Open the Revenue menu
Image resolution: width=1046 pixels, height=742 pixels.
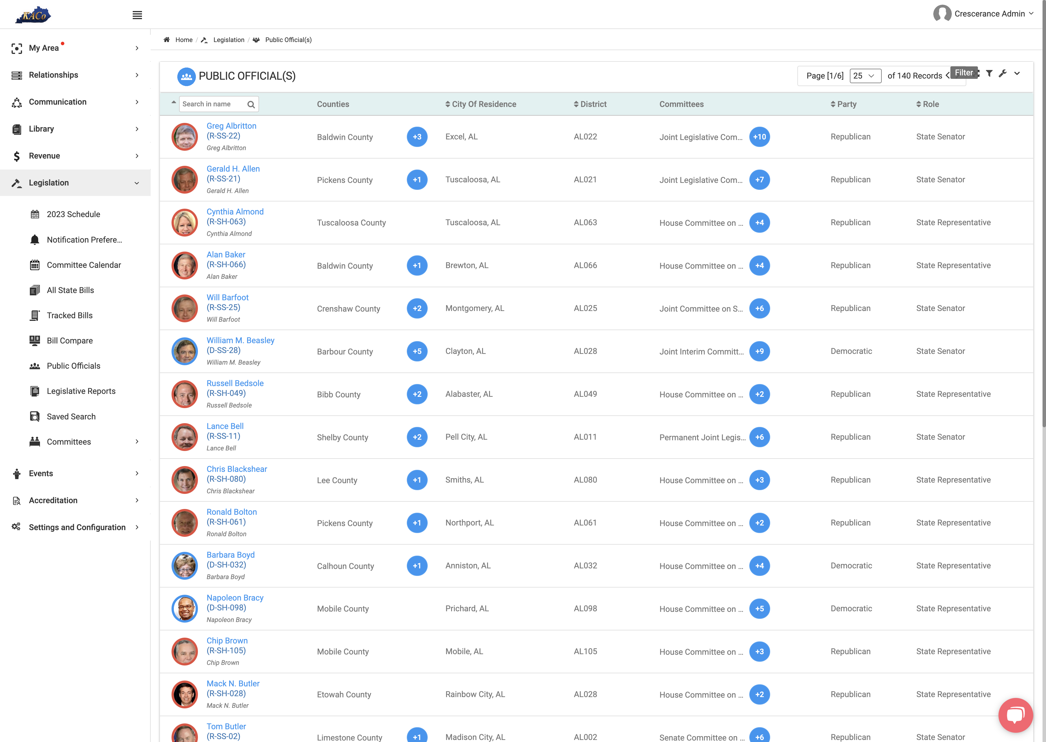pos(75,156)
